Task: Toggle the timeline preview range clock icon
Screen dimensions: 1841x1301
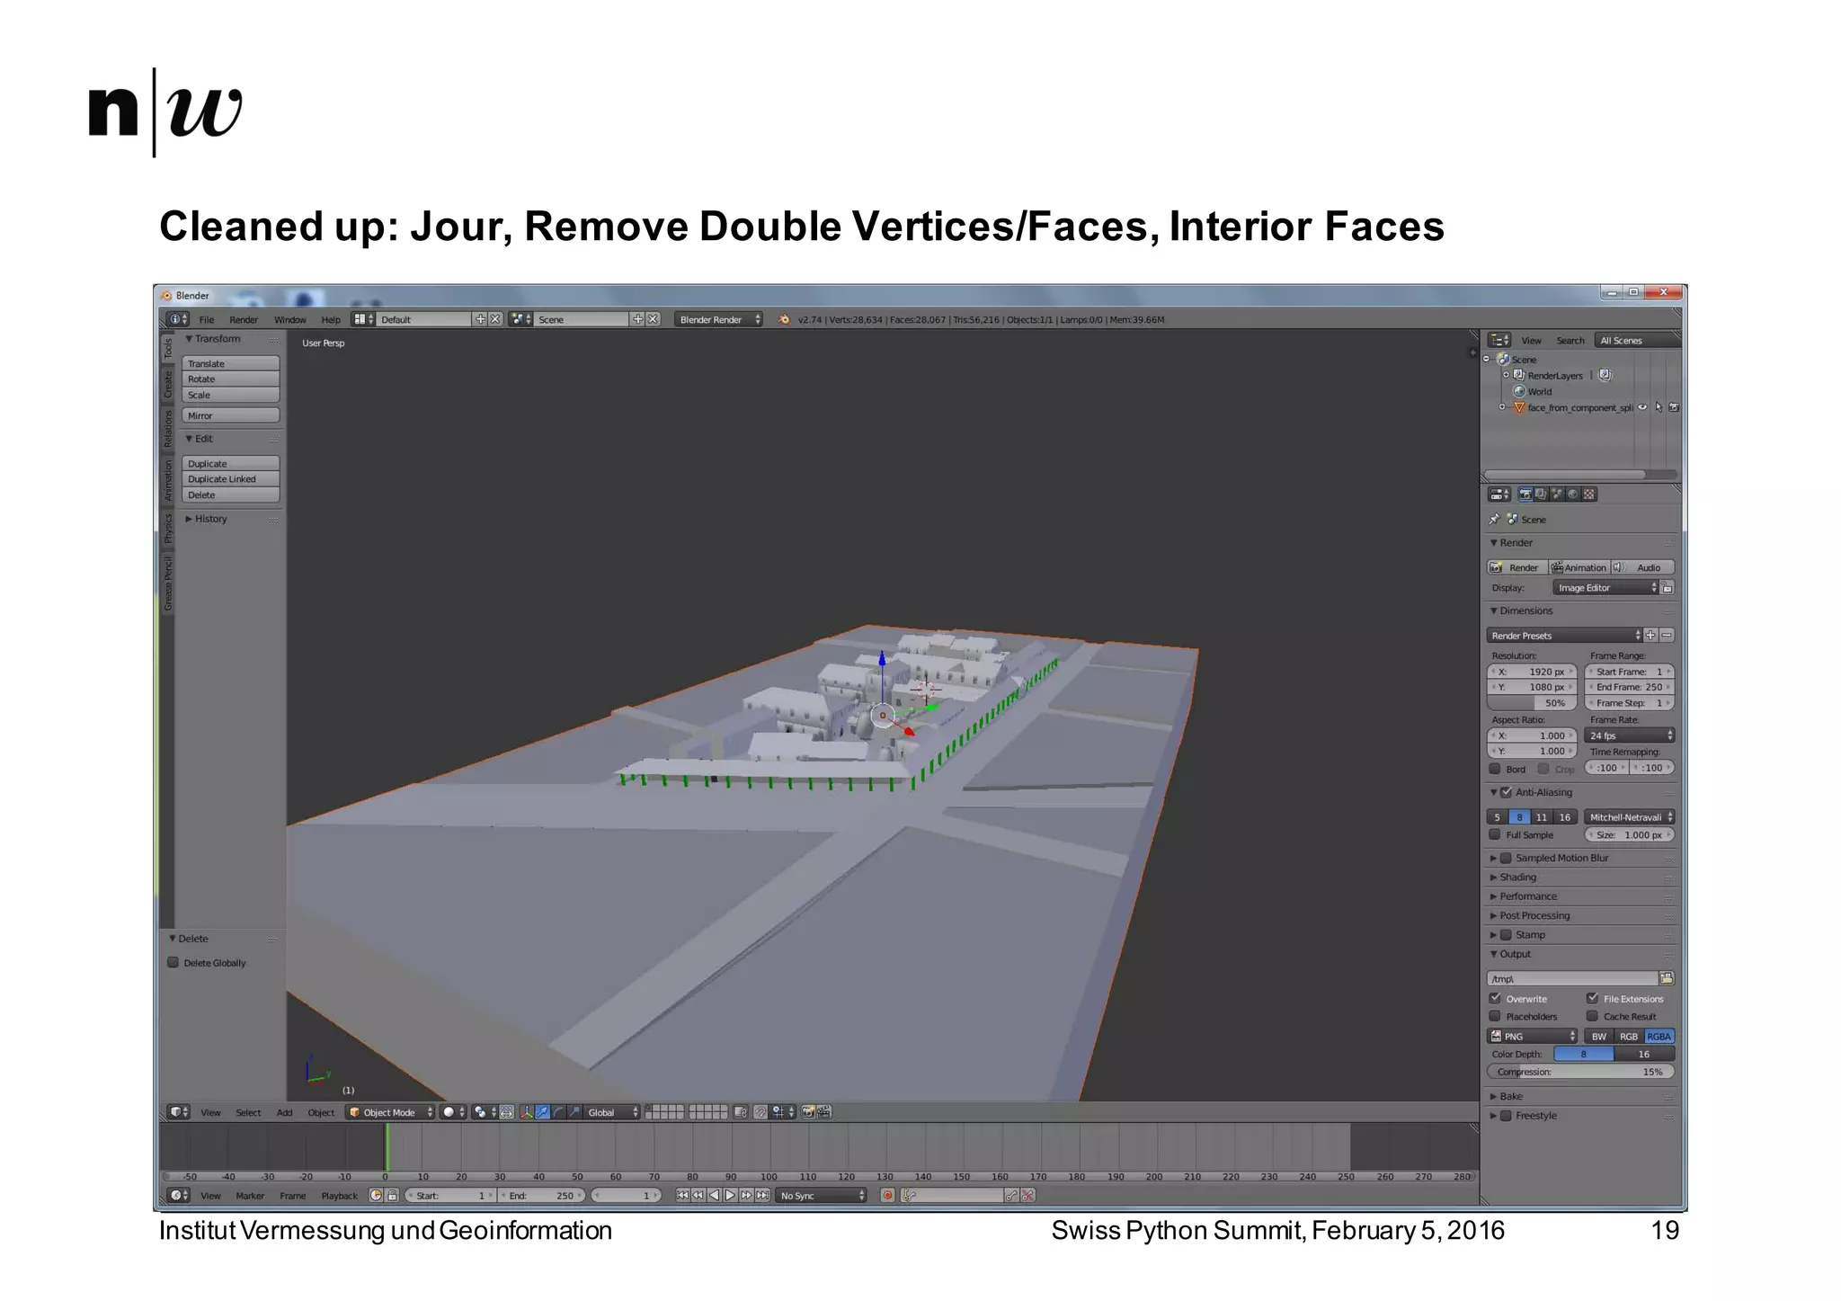Action: (377, 1195)
